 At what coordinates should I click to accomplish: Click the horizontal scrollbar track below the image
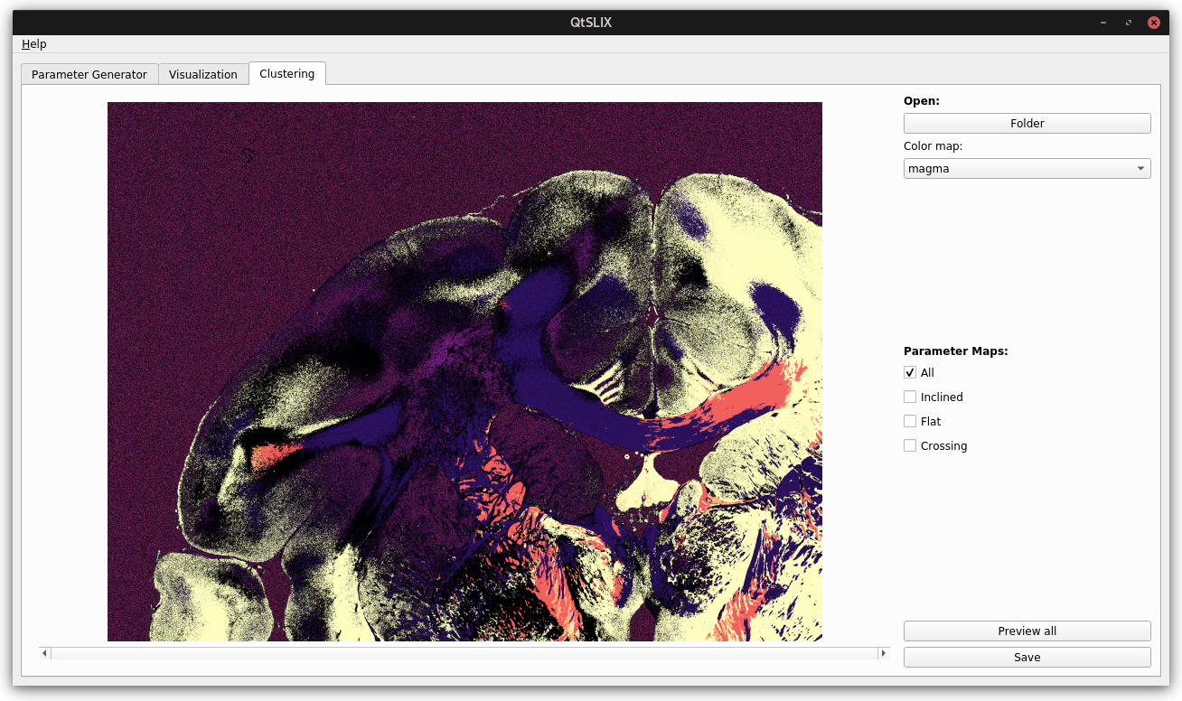[464, 653]
